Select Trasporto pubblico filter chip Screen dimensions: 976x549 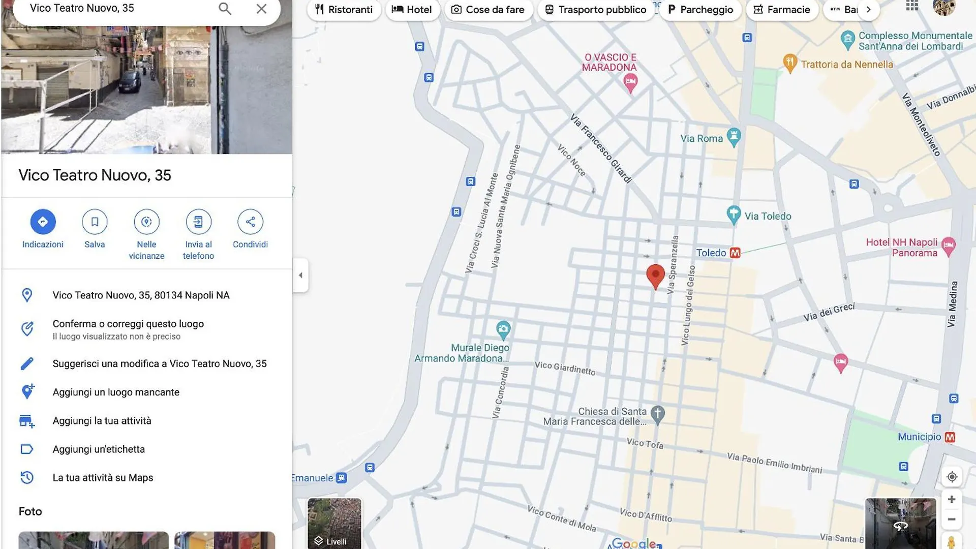596,9
